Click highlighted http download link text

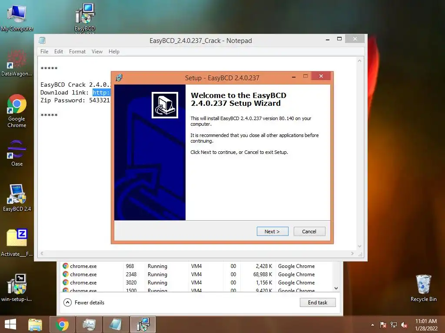tap(102, 93)
